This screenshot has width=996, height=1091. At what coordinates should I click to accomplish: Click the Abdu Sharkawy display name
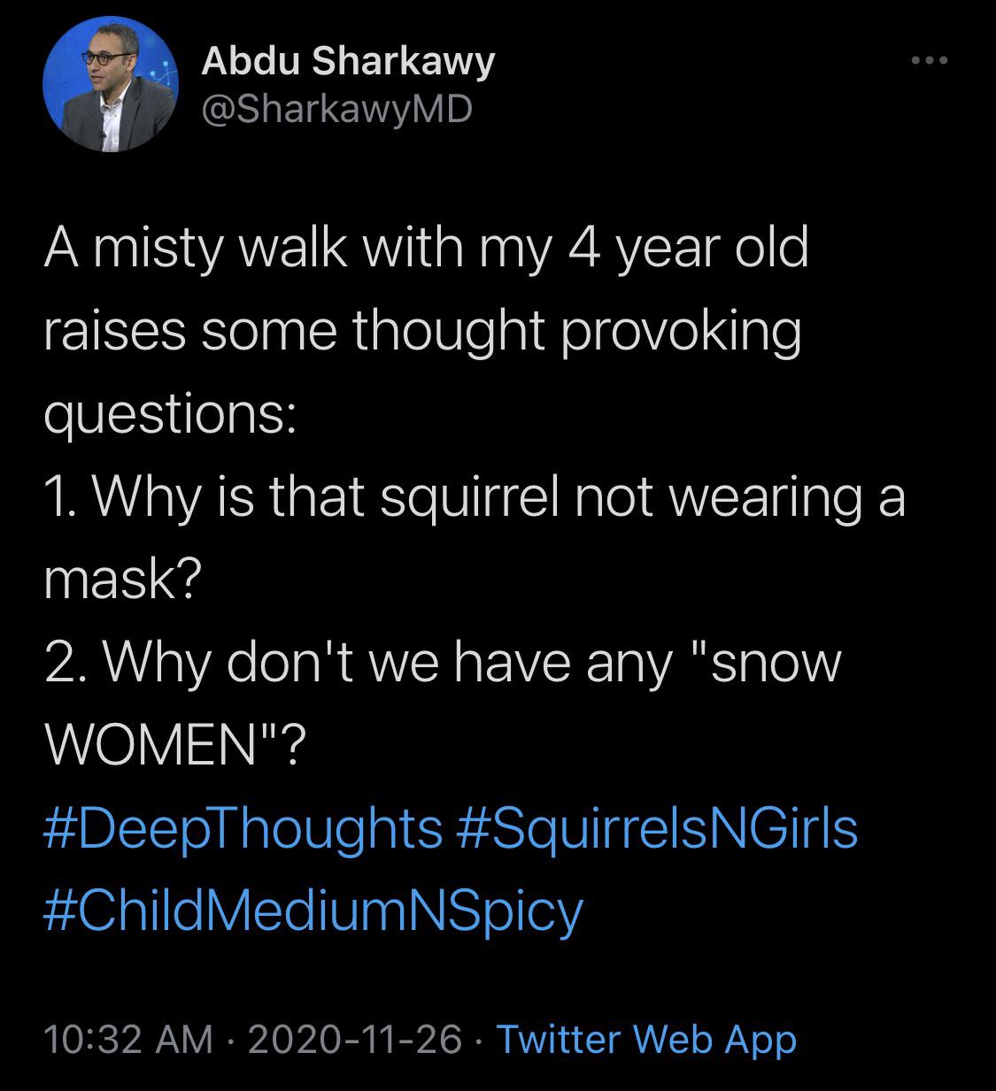347,61
